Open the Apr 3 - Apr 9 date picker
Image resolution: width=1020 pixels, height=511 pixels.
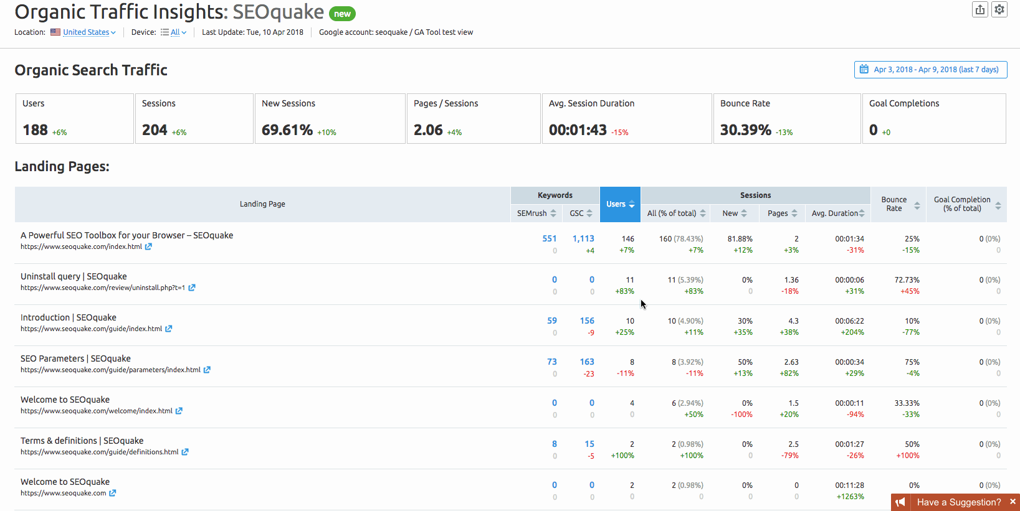coord(930,70)
